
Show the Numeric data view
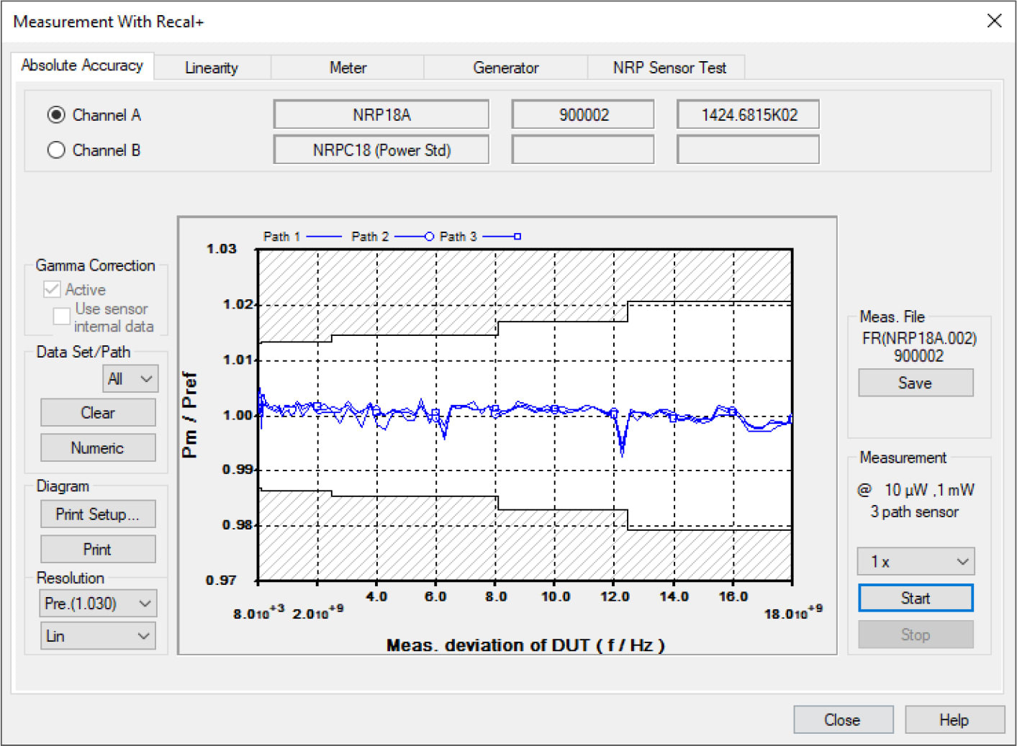point(98,447)
